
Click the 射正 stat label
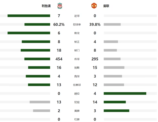point(77,42)
